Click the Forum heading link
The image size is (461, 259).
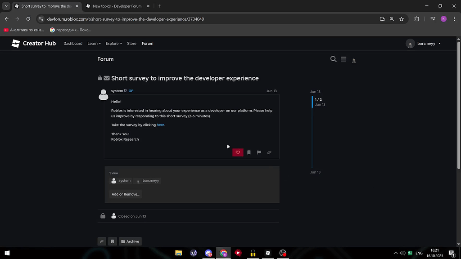tap(105, 59)
